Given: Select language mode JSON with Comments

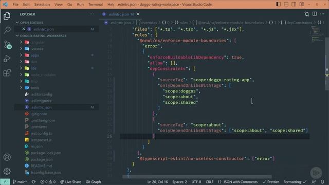Looking at the screenshot, I should [x=237, y=182].
